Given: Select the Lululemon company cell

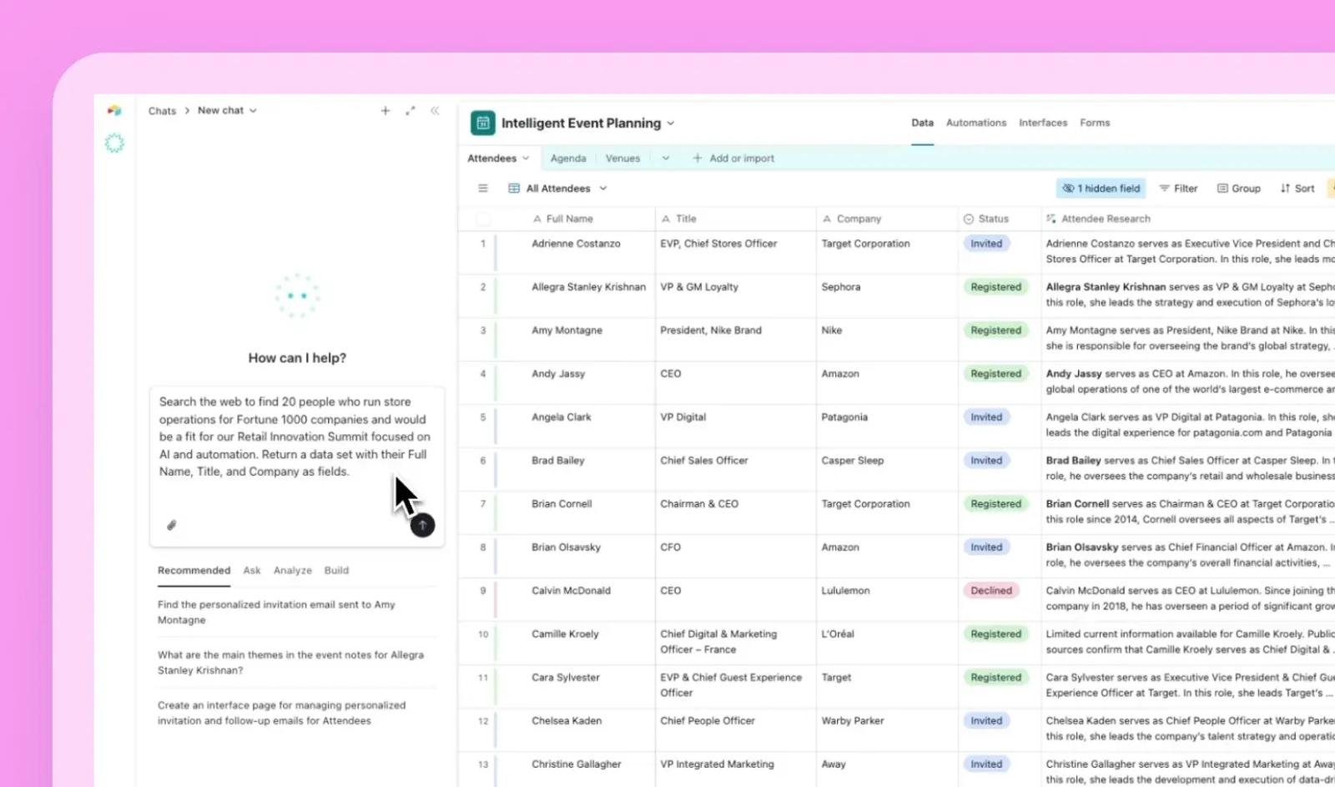Looking at the screenshot, I should pos(887,599).
